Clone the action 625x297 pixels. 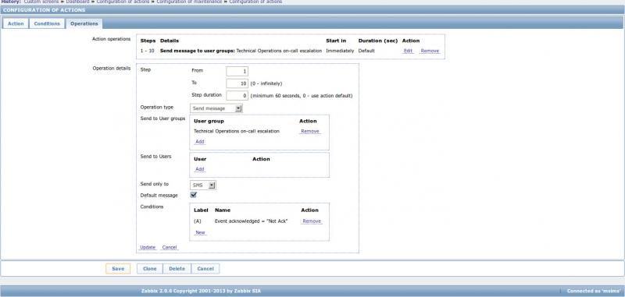click(150, 269)
